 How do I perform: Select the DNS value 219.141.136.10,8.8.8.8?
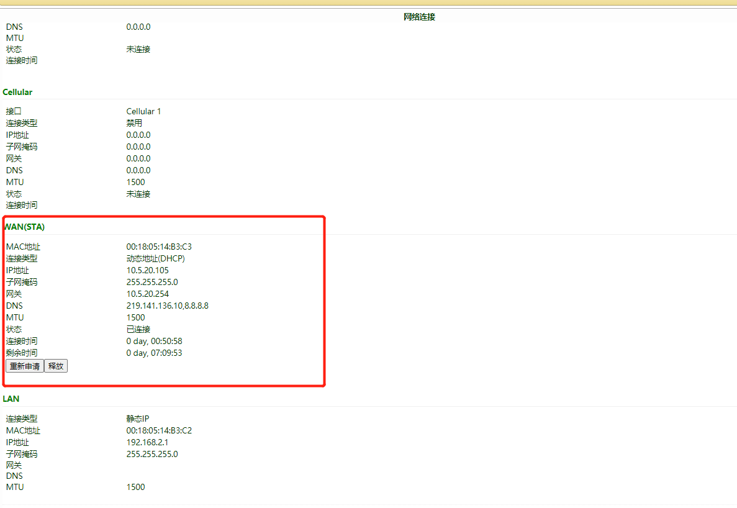[168, 306]
